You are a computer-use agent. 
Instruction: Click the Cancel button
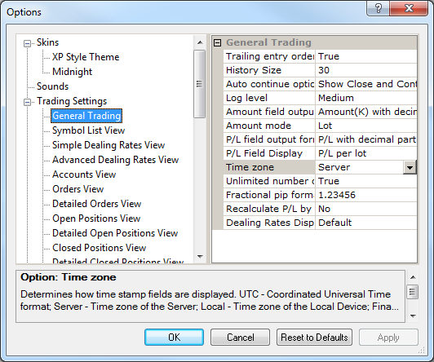click(240, 337)
